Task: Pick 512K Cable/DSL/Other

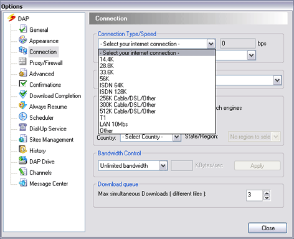Action: click(x=157, y=111)
